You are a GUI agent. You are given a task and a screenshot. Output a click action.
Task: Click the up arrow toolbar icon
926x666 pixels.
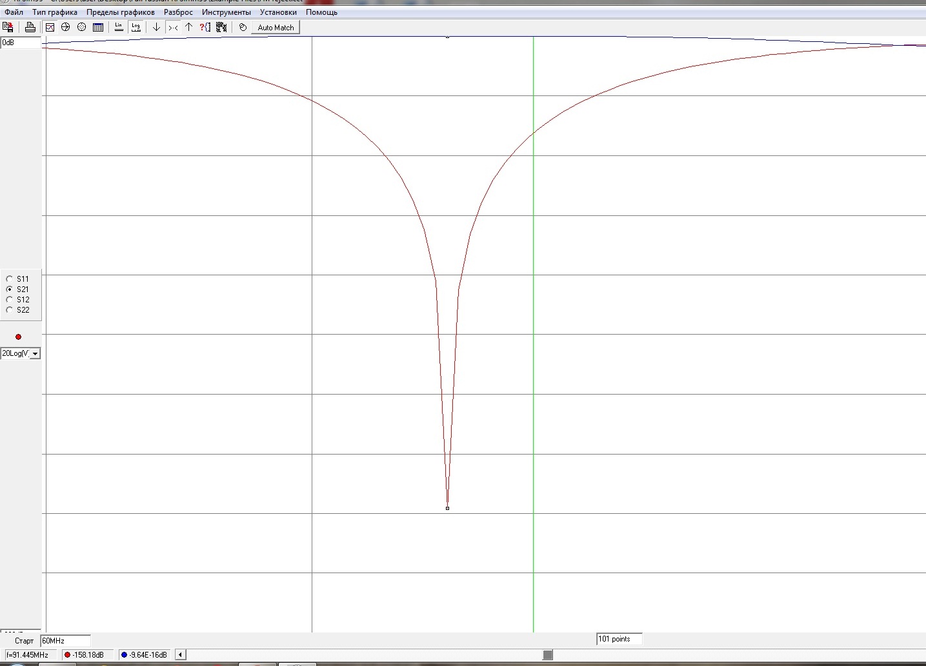pos(188,27)
